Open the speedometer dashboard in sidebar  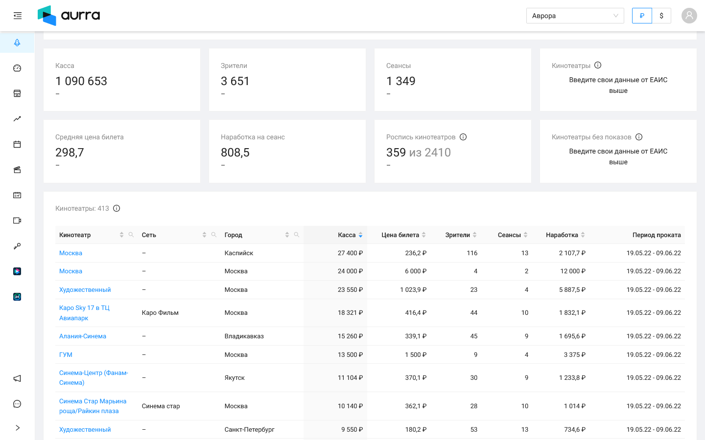(x=17, y=68)
